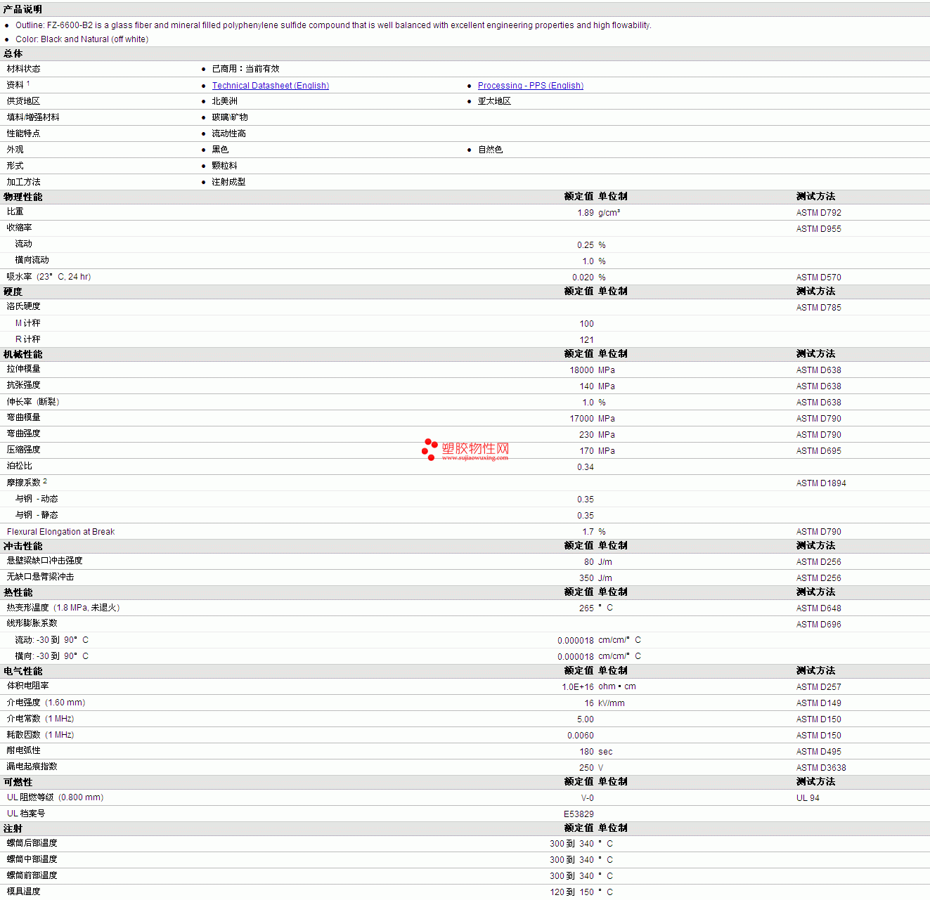The image size is (930, 900).
Task: Select the 自然色 appearance entry
Action: 490,150
